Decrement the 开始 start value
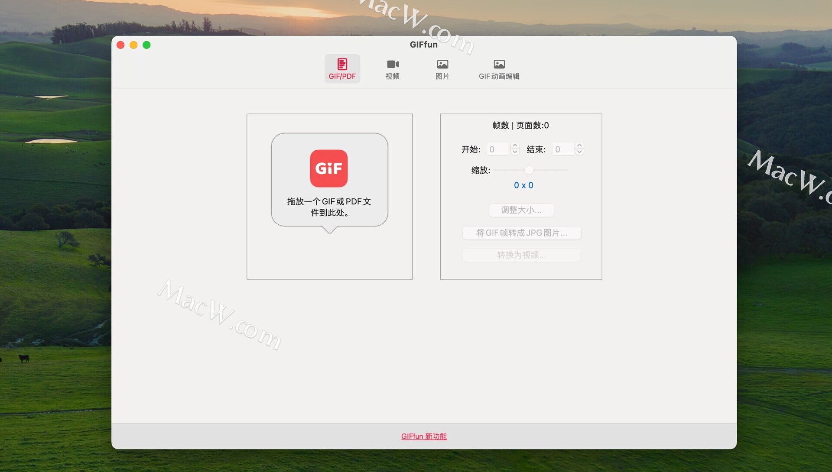The image size is (832, 472). click(x=515, y=152)
